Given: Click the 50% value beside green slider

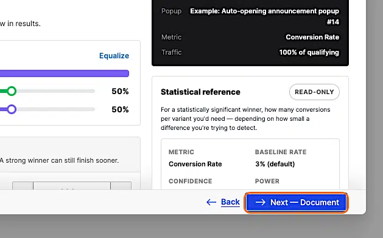Looking at the screenshot, I should tap(120, 91).
